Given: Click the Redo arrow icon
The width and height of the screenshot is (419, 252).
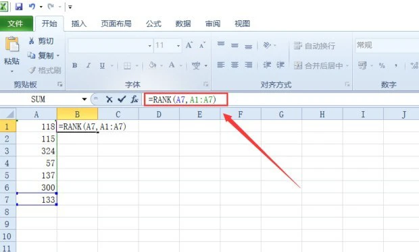Looking at the screenshot, I should pos(51,6).
